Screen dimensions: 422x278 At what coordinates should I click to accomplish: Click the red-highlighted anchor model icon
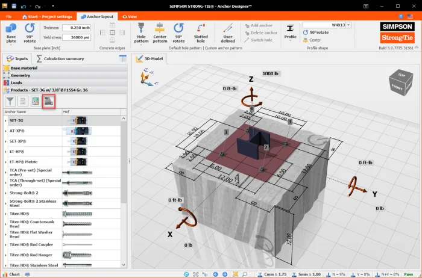[x=49, y=101]
